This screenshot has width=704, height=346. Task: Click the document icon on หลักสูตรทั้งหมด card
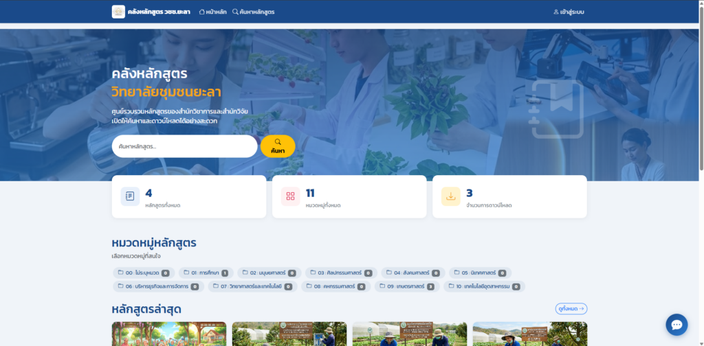click(130, 196)
